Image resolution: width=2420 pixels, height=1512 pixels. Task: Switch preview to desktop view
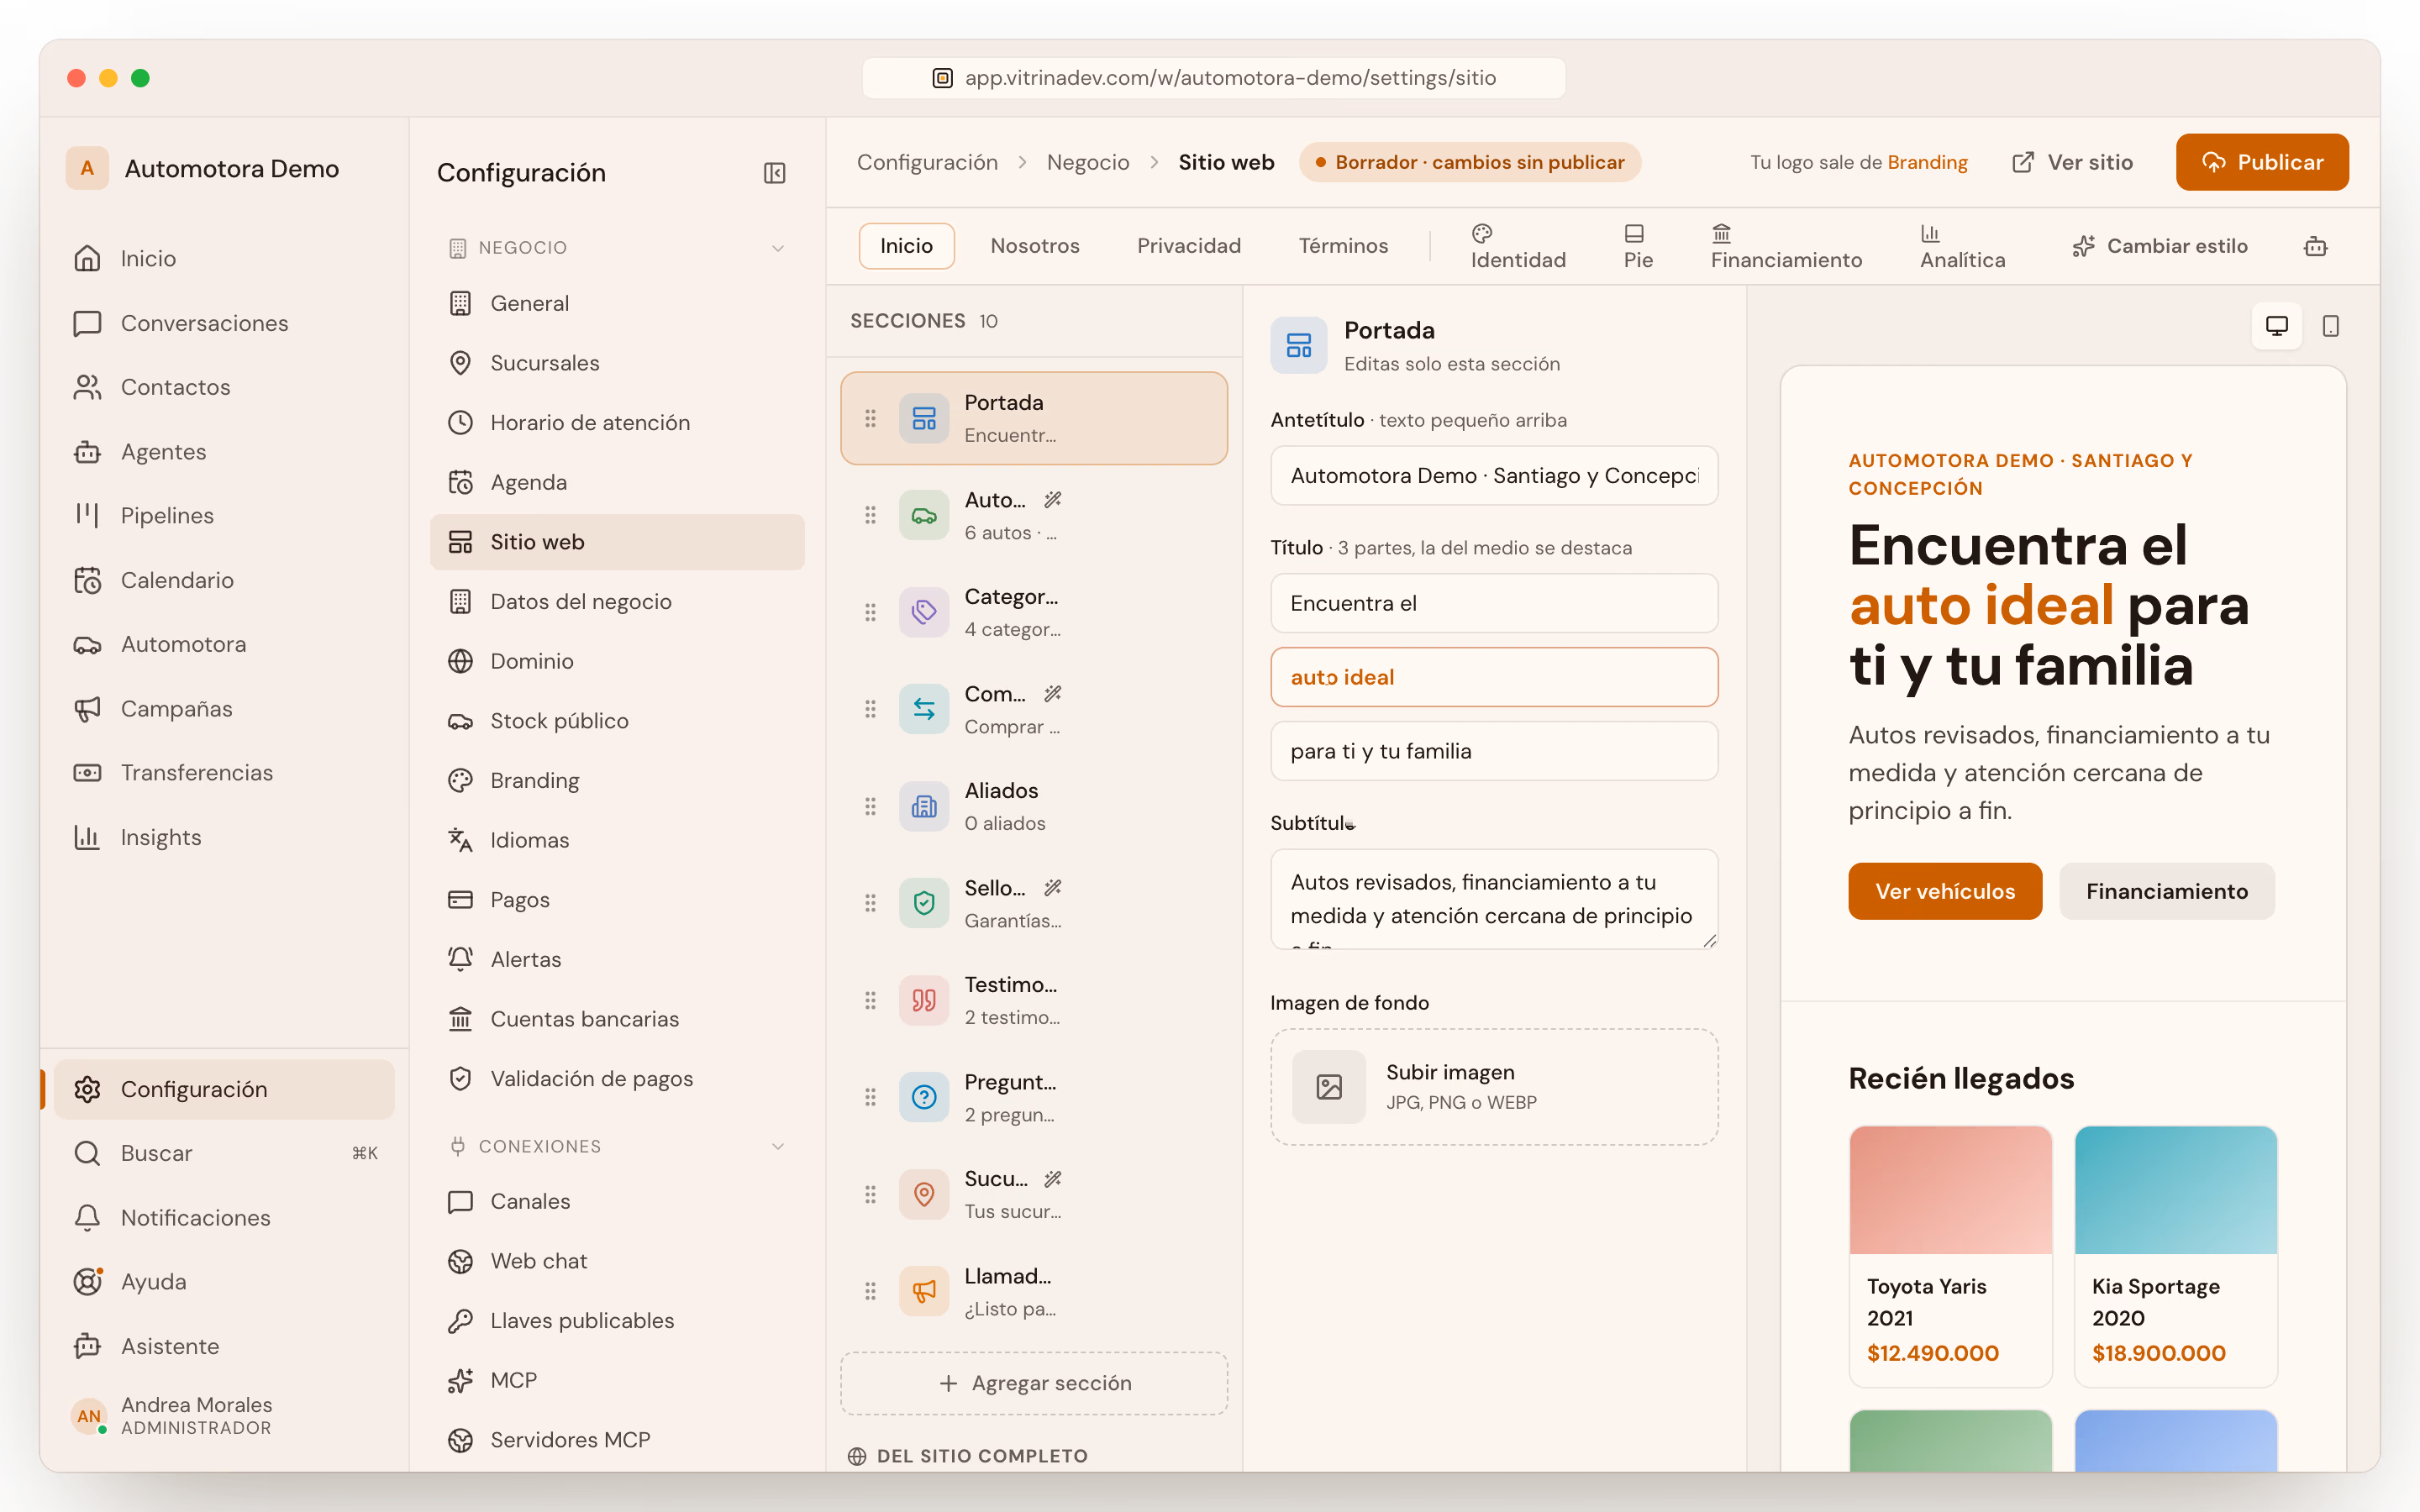pos(2277,326)
